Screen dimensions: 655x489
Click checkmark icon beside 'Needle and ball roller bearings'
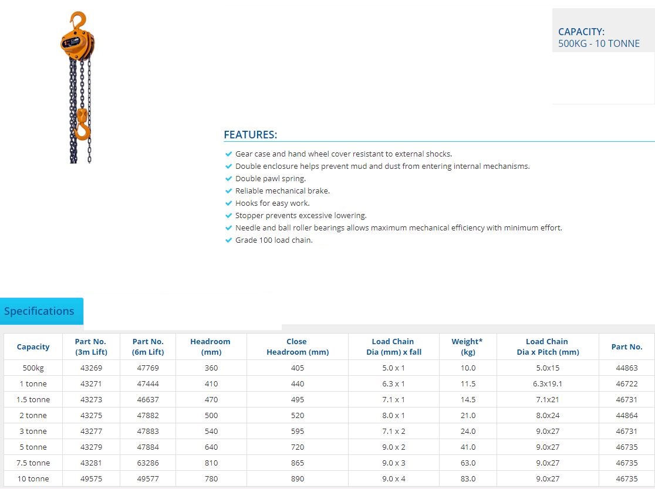228,228
